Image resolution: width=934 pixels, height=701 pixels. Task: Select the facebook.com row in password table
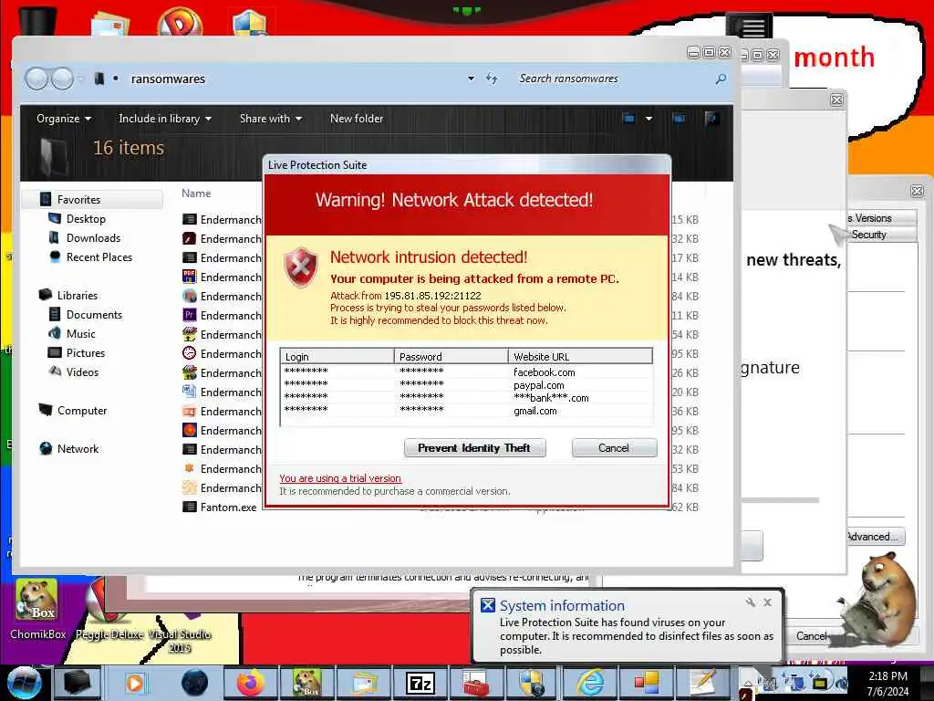[x=466, y=372]
